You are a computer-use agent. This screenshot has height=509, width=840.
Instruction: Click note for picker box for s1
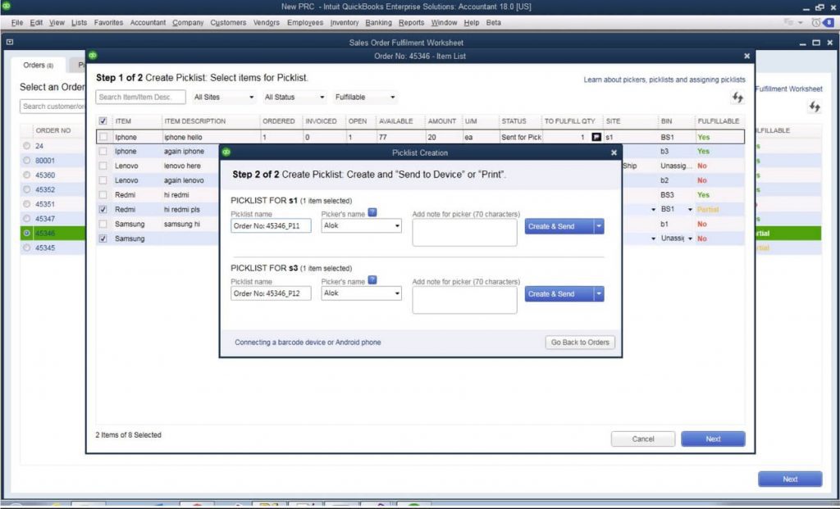[464, 232]
